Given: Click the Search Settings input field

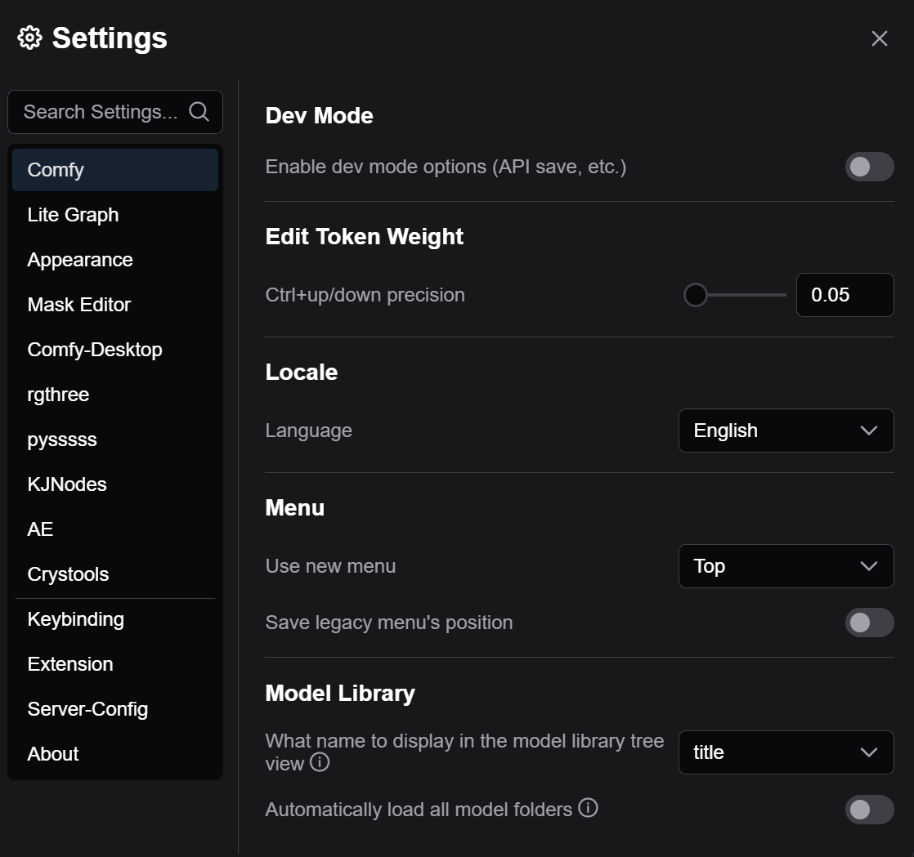Looking at the screenshot, I should coord(100,112).
